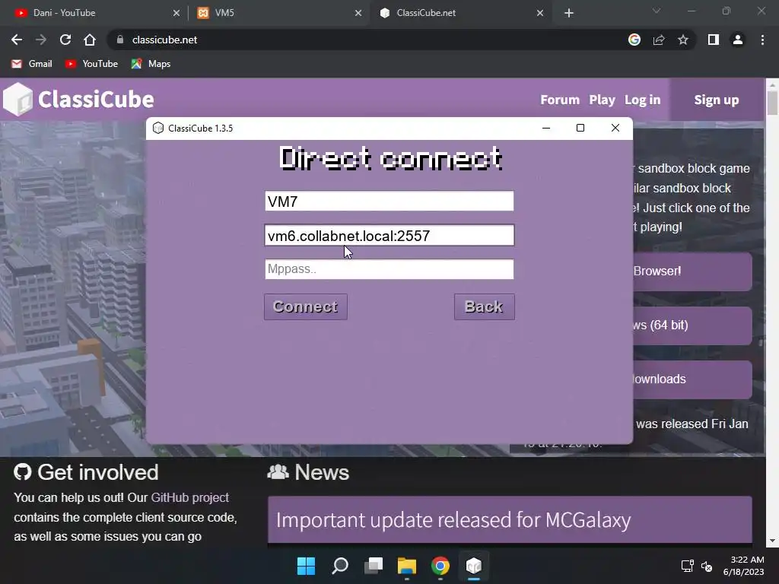
Task: Bookmark this page with the star icon
Action: tap(683, 40)
